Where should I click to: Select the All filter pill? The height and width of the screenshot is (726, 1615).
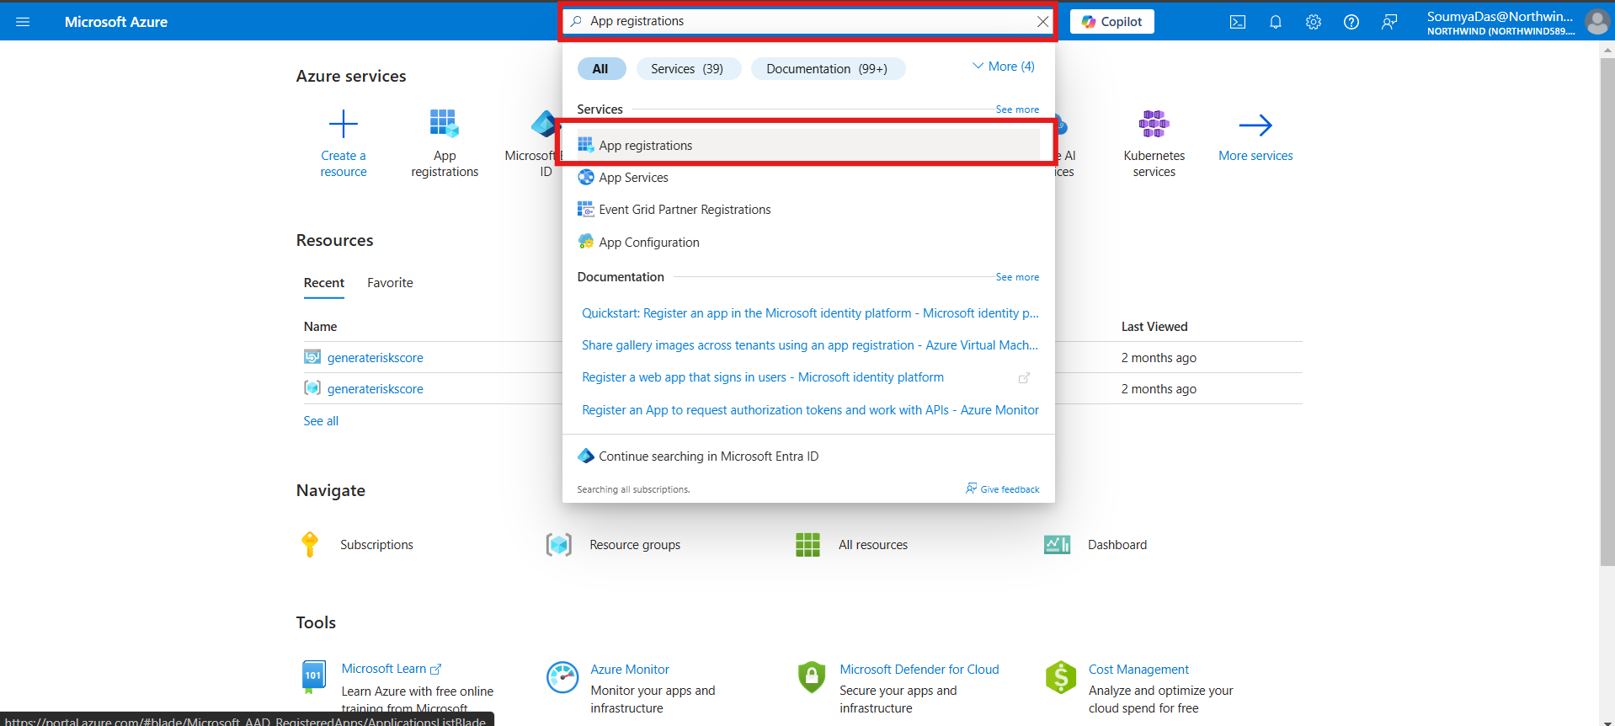[600, 69]
